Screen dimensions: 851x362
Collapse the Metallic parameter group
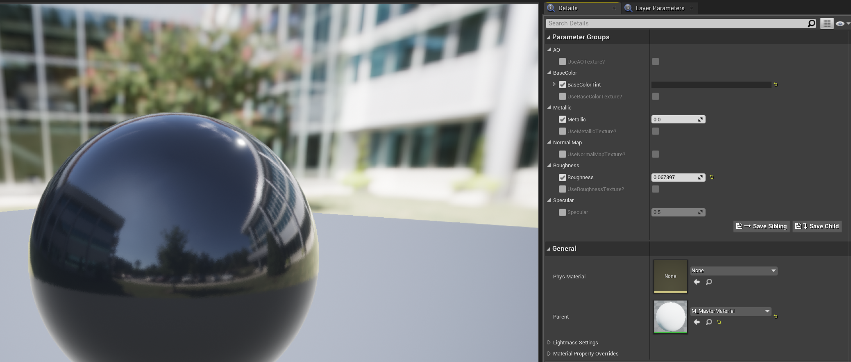tap(549, 107)
